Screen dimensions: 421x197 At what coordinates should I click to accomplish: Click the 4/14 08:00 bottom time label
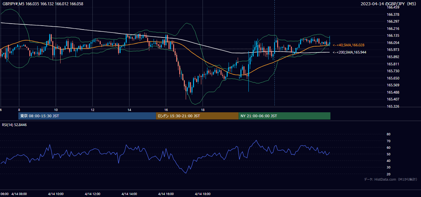[x=19, y=194]
